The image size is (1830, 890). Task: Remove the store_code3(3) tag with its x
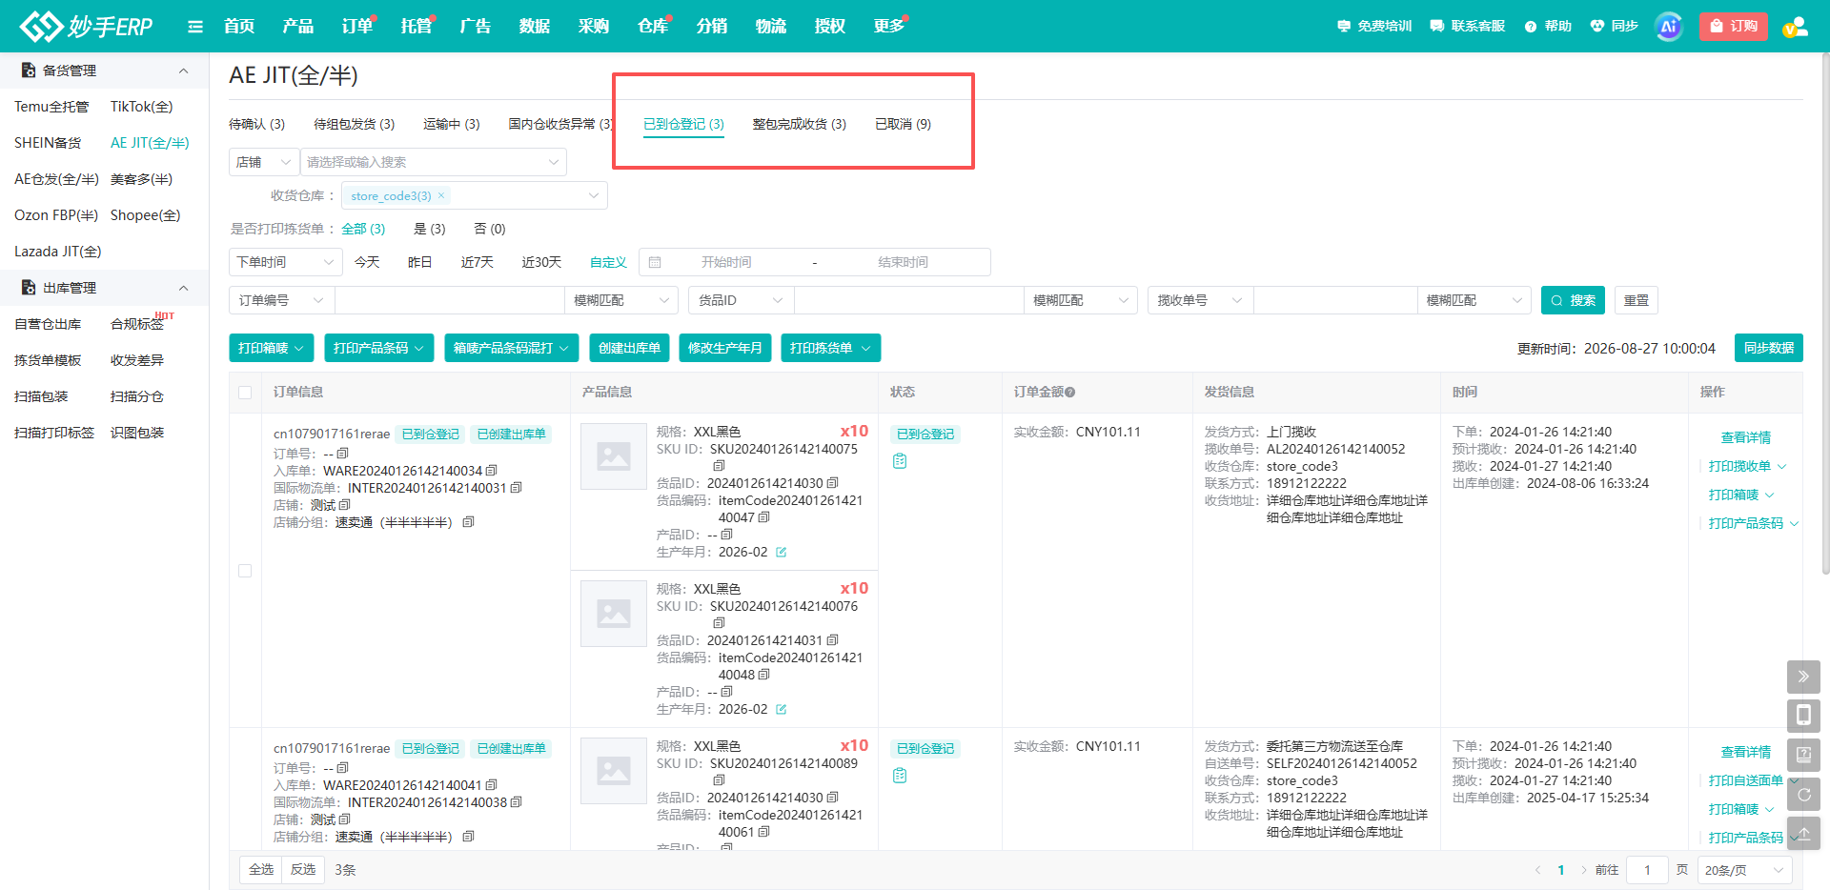(x=441, y=195)
